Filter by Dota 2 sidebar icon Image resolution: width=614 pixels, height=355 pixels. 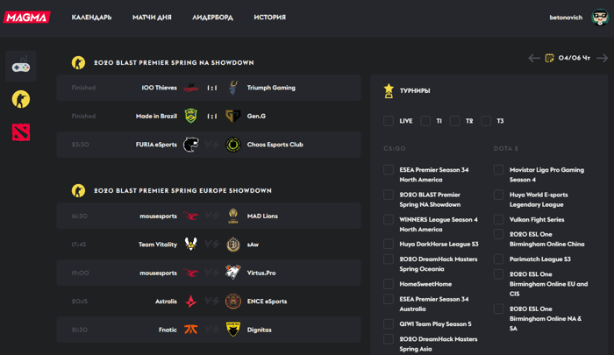point(21,131)
